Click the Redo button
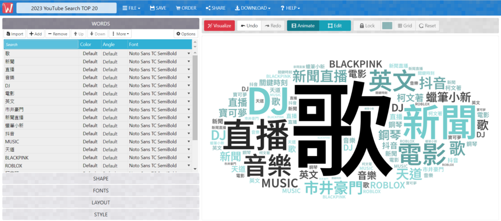The width and height of the screenshot is (501, 221). 273,26
